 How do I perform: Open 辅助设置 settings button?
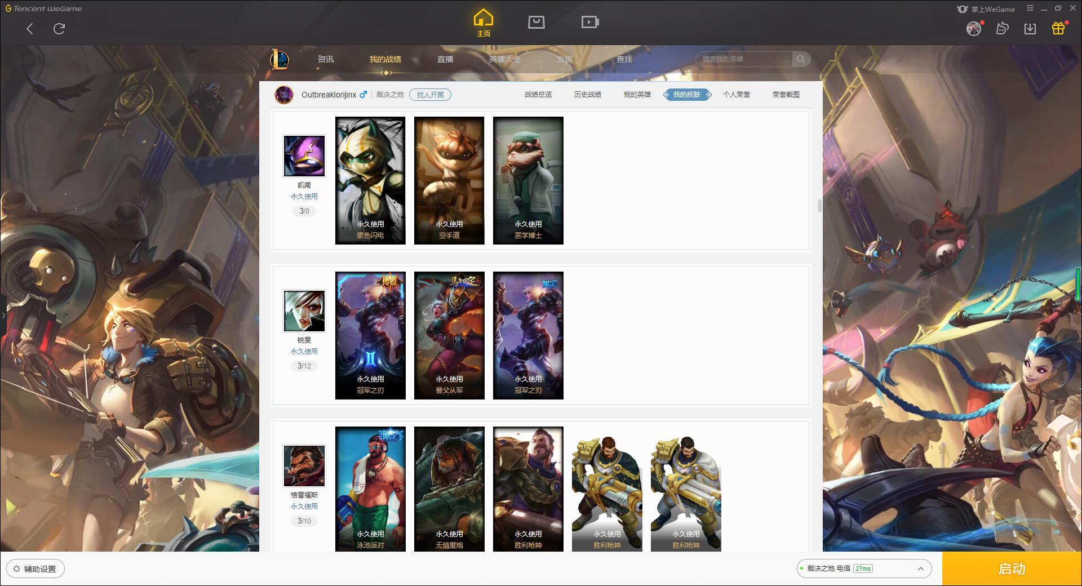click(x=36, y=569)
